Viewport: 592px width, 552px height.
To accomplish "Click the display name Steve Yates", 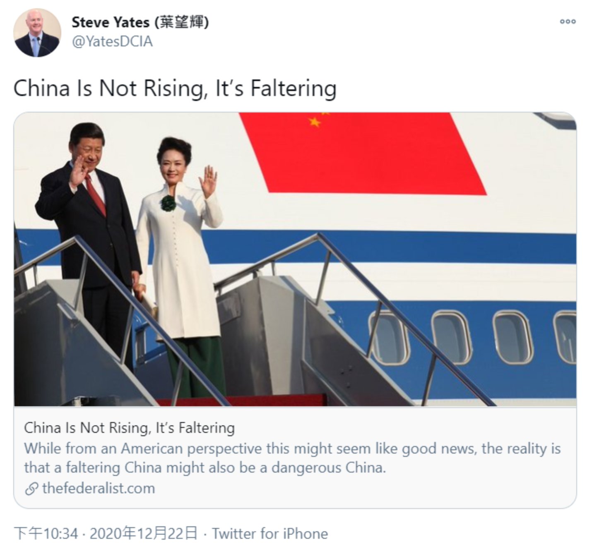I will pyautogui.click(x=110, y=22).
